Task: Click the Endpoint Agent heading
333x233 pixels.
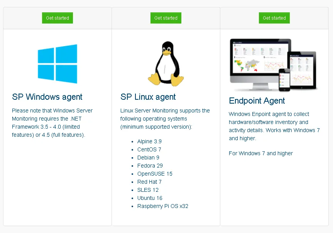Action: click(x=257, y=101)
